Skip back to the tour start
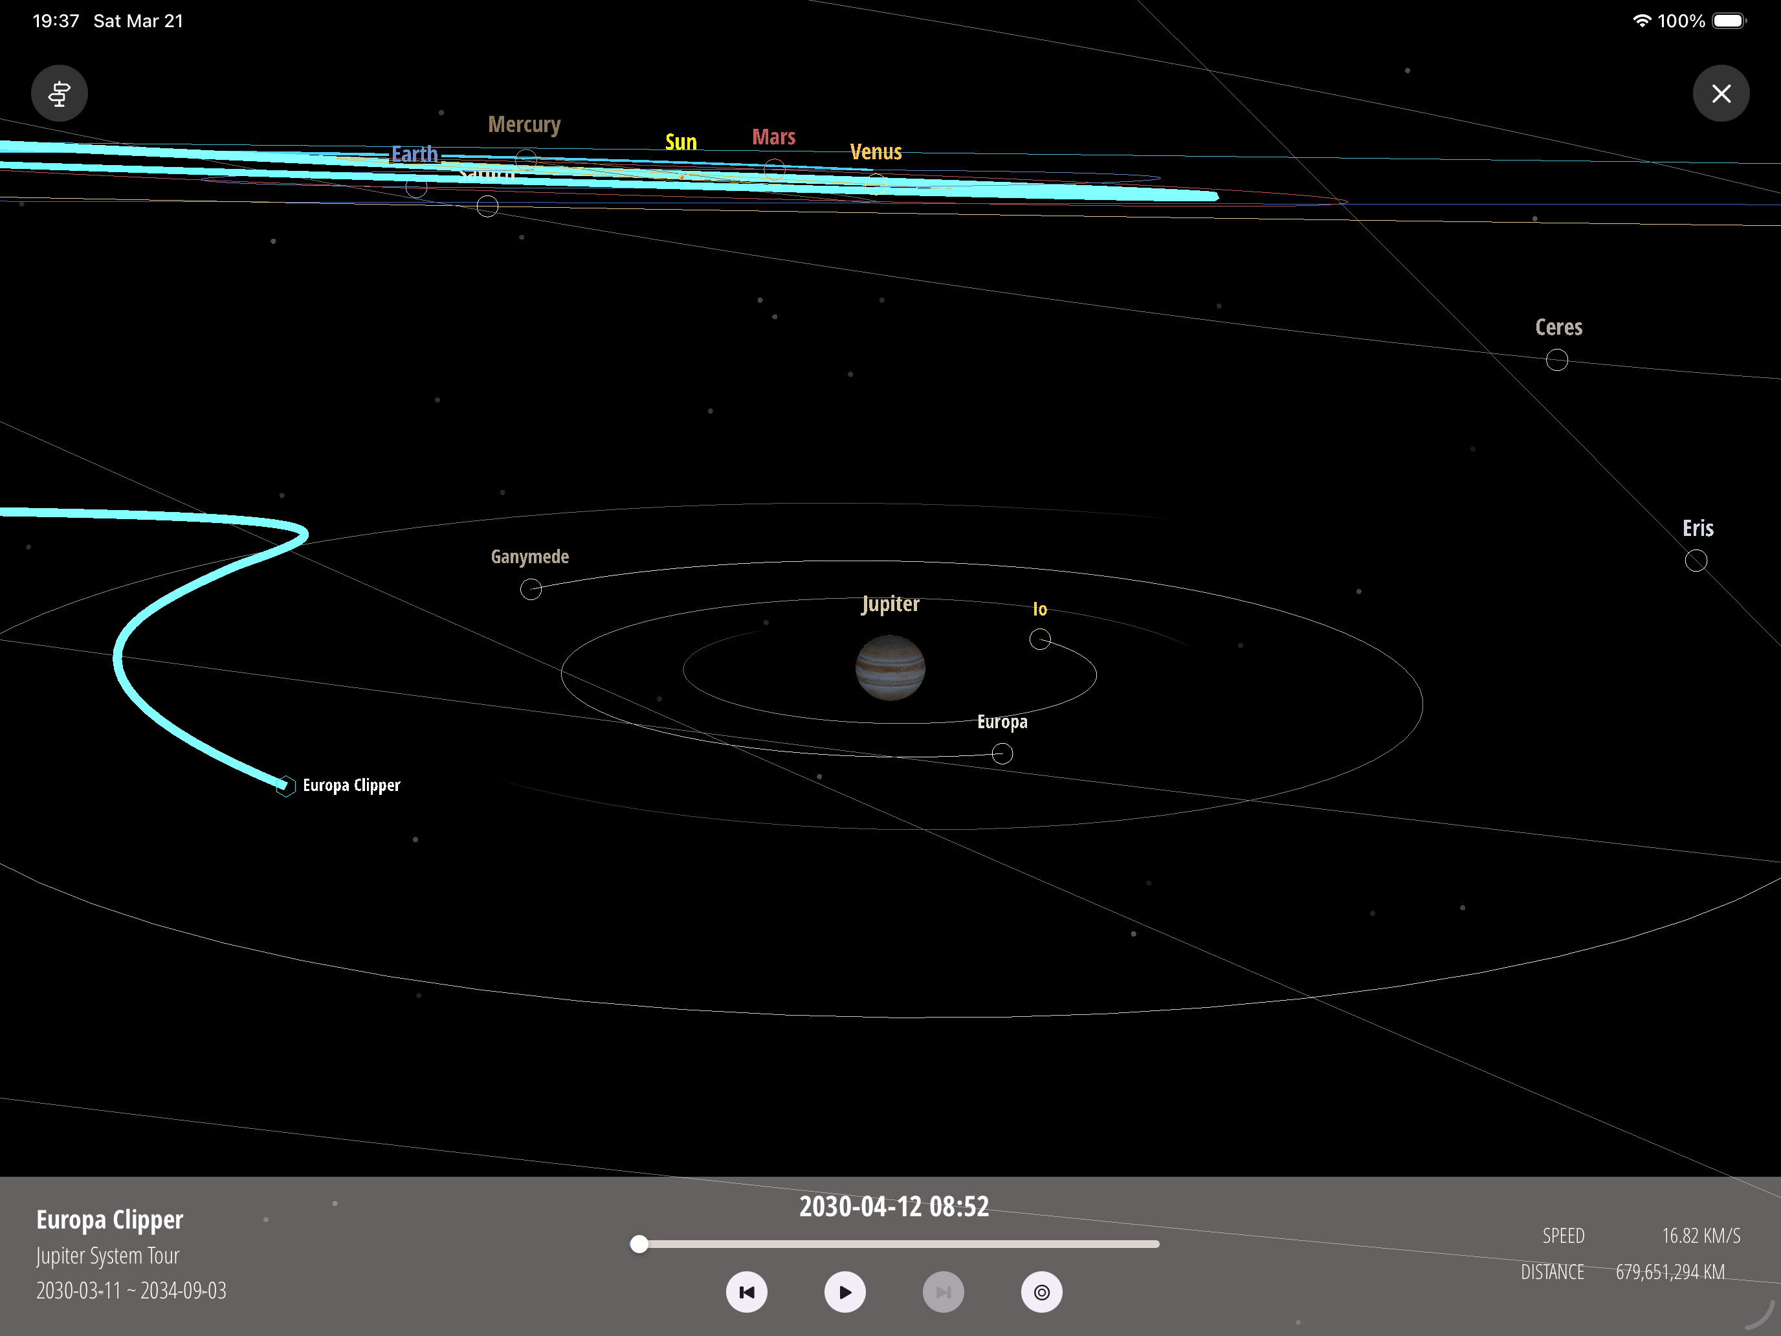This screenshot has width=1781, height=1336. [746, 1293]
